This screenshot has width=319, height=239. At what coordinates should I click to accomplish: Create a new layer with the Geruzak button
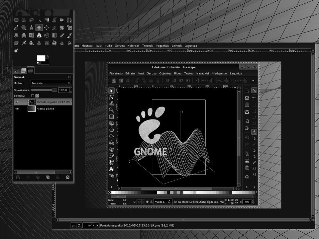[18, 177]
